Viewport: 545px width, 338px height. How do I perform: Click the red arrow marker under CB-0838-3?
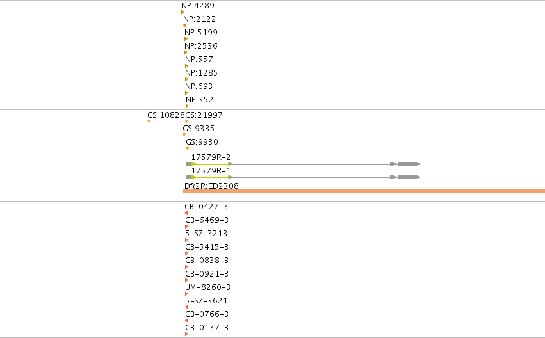tap(186, 267)
